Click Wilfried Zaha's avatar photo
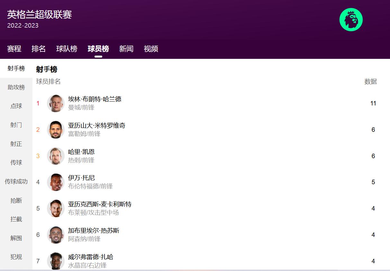This screenshot has width=390, height=271. coord(56,261)
